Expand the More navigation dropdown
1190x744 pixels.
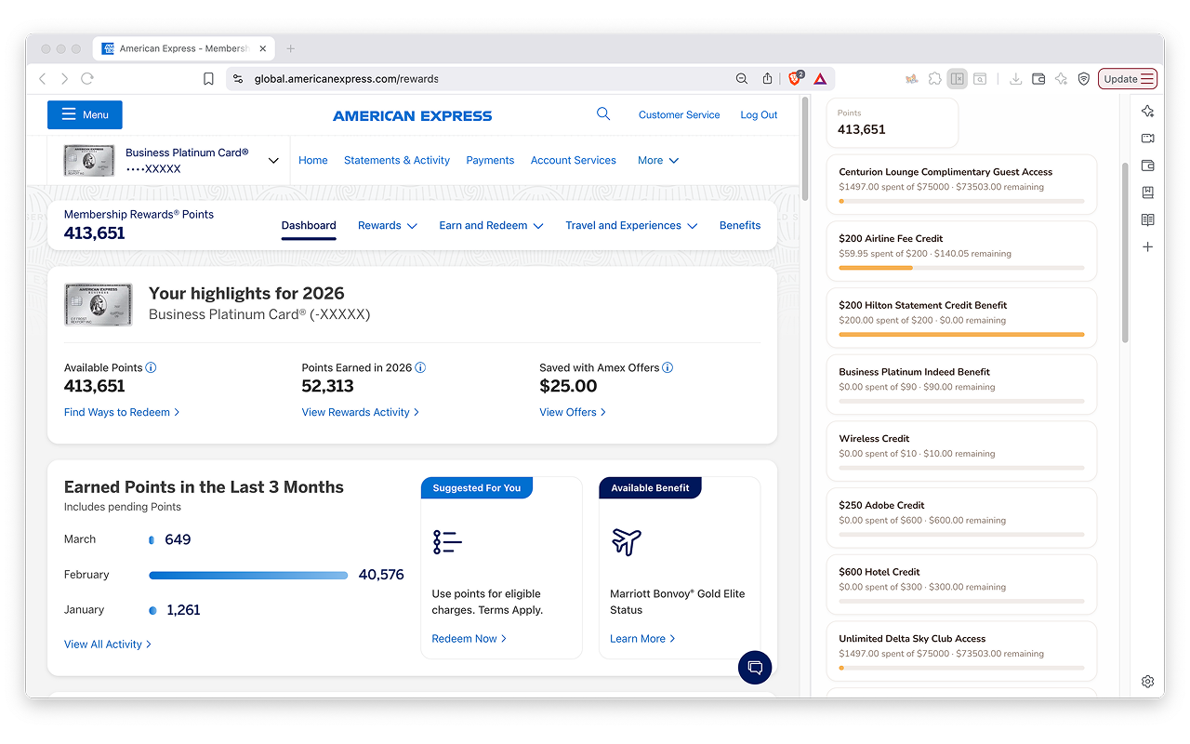pyautogui.click(x=658, y=160)
